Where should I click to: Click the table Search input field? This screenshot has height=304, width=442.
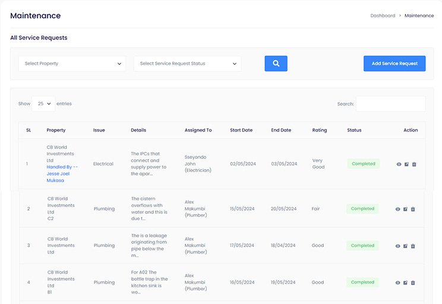coord(390,104)
